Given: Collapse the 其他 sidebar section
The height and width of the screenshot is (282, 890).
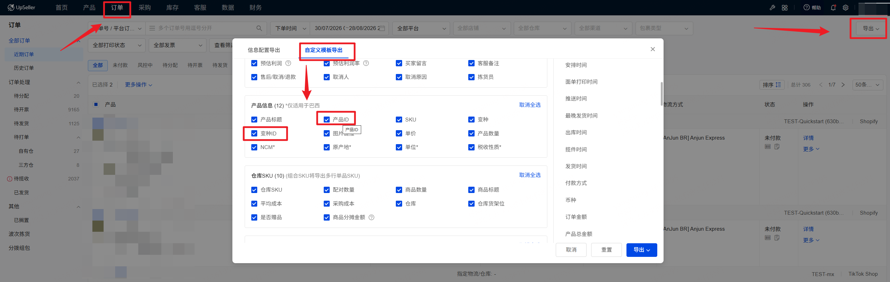Looking at the screenshot, I should pyautogui.click(x=78, y=207).
